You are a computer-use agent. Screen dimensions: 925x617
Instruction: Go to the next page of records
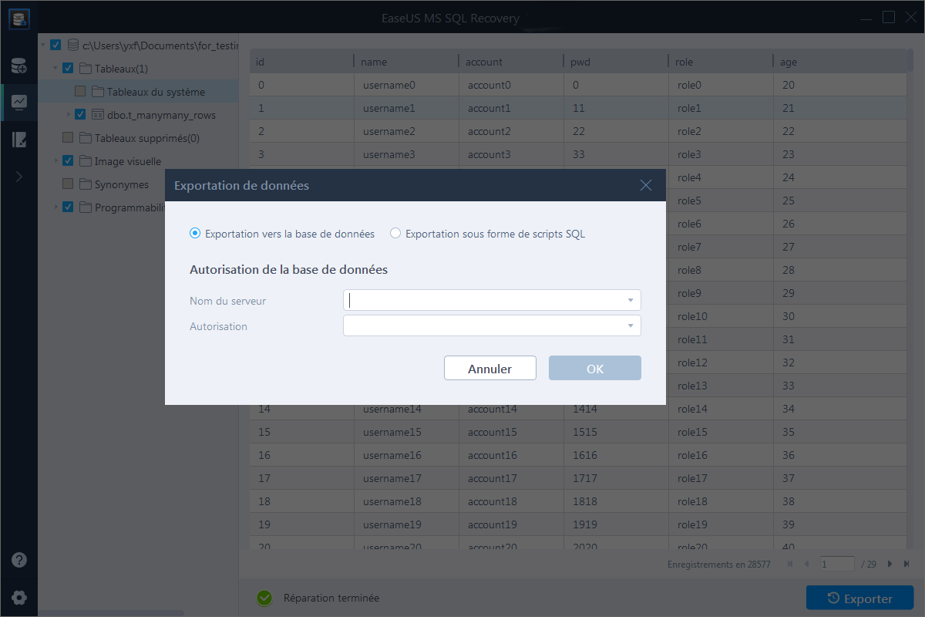click(x=890, y=565)
